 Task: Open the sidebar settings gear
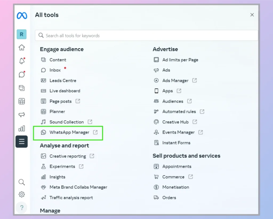(x=22, y=194)
